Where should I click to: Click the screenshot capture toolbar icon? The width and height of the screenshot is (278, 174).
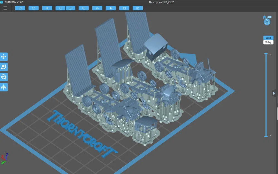[47, 8]
